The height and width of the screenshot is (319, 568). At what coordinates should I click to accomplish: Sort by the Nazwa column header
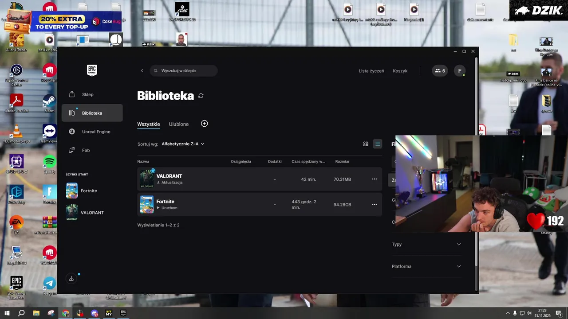(x=143, y=162)
